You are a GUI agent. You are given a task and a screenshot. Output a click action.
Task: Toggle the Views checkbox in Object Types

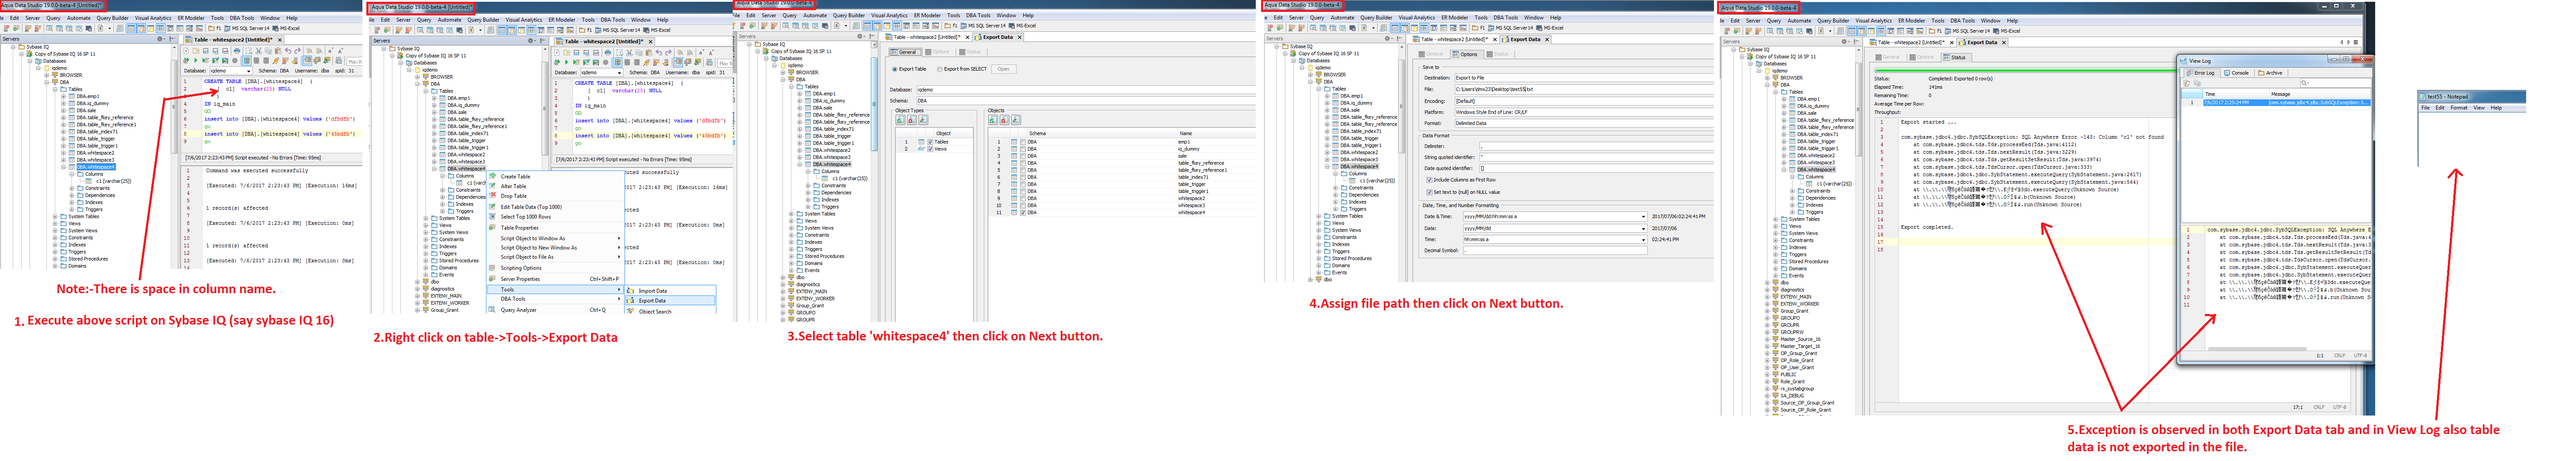[x=930, y=149]
